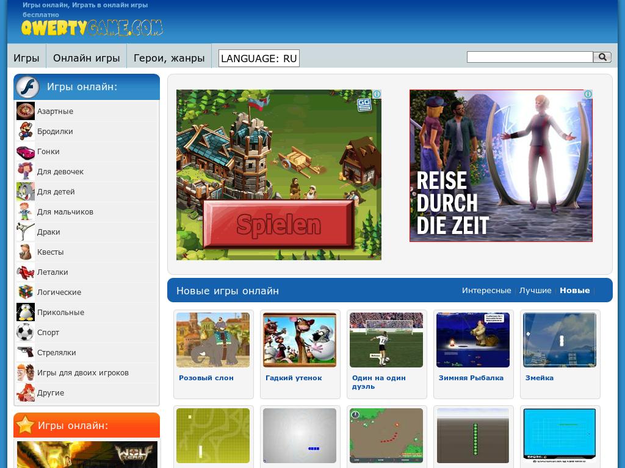Click the Flash logo in Игры онлайн header
The image size is (625, 468).
(x=27, y=87)
